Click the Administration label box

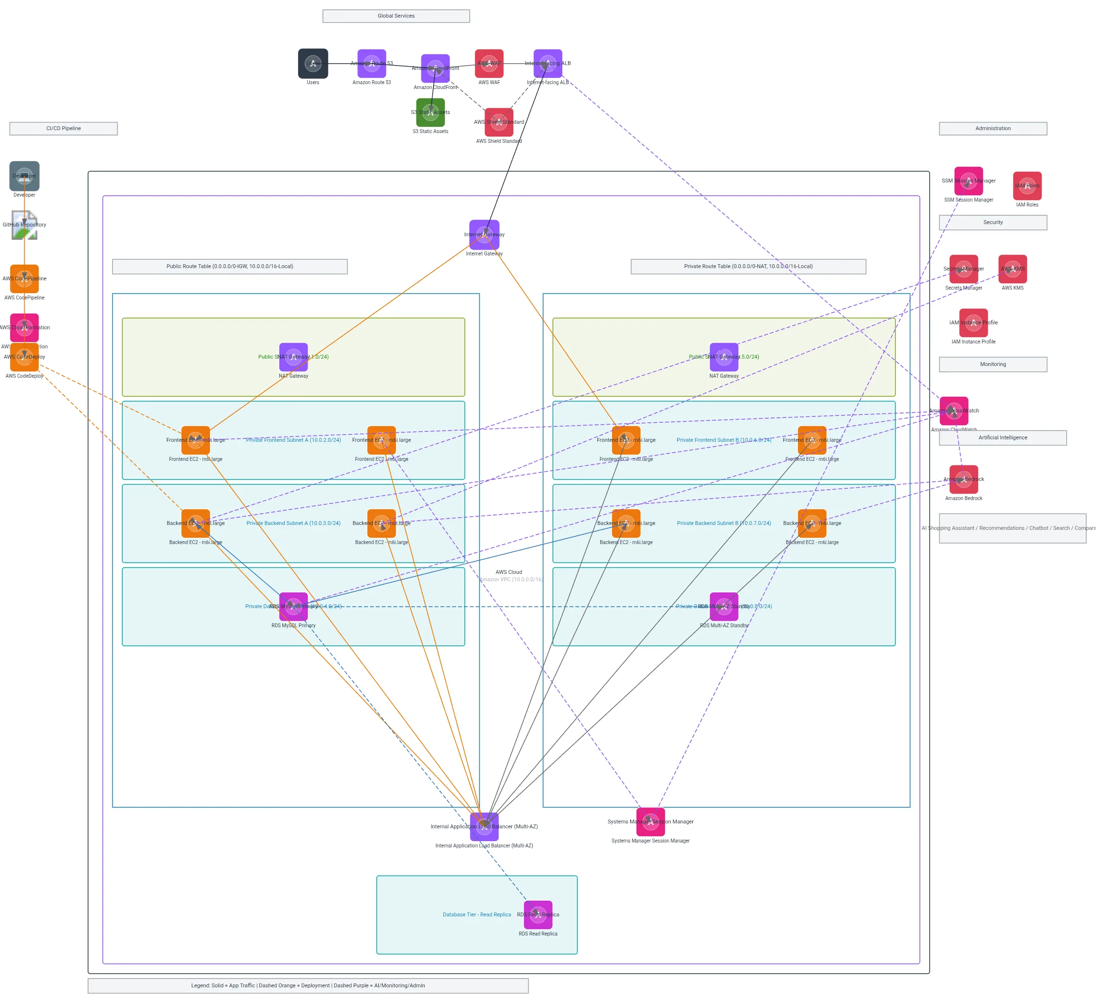(x=993, y=128)
